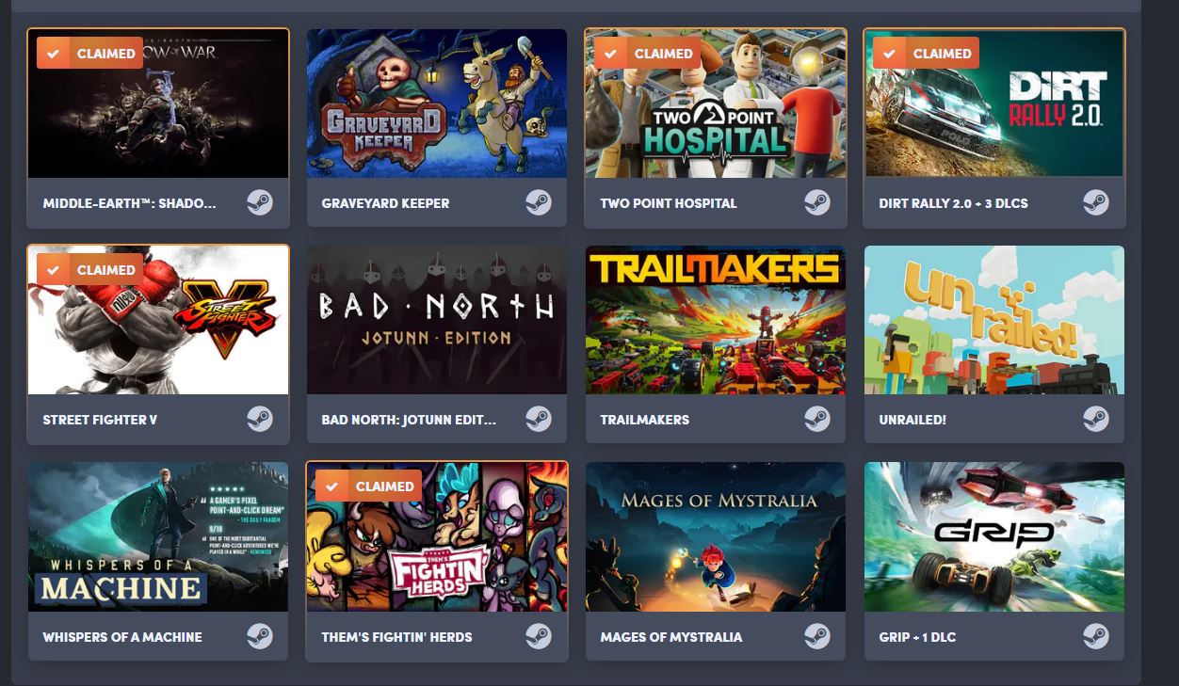The height and width of the screenshot is (686, 1179).
Task: Click the Steam icon on Whispers of a Machine
Action: tap(260, 636)
